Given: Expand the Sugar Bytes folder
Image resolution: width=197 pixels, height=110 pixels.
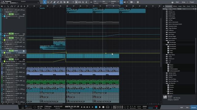Looking at the screenshot, I should 166,55.
